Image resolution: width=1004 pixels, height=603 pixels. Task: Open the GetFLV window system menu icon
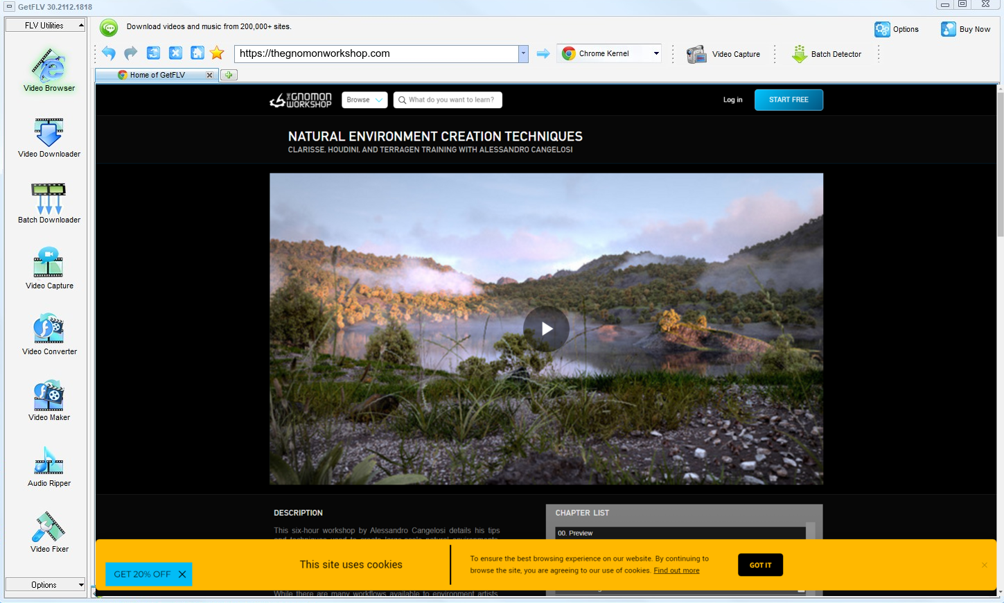9,6
